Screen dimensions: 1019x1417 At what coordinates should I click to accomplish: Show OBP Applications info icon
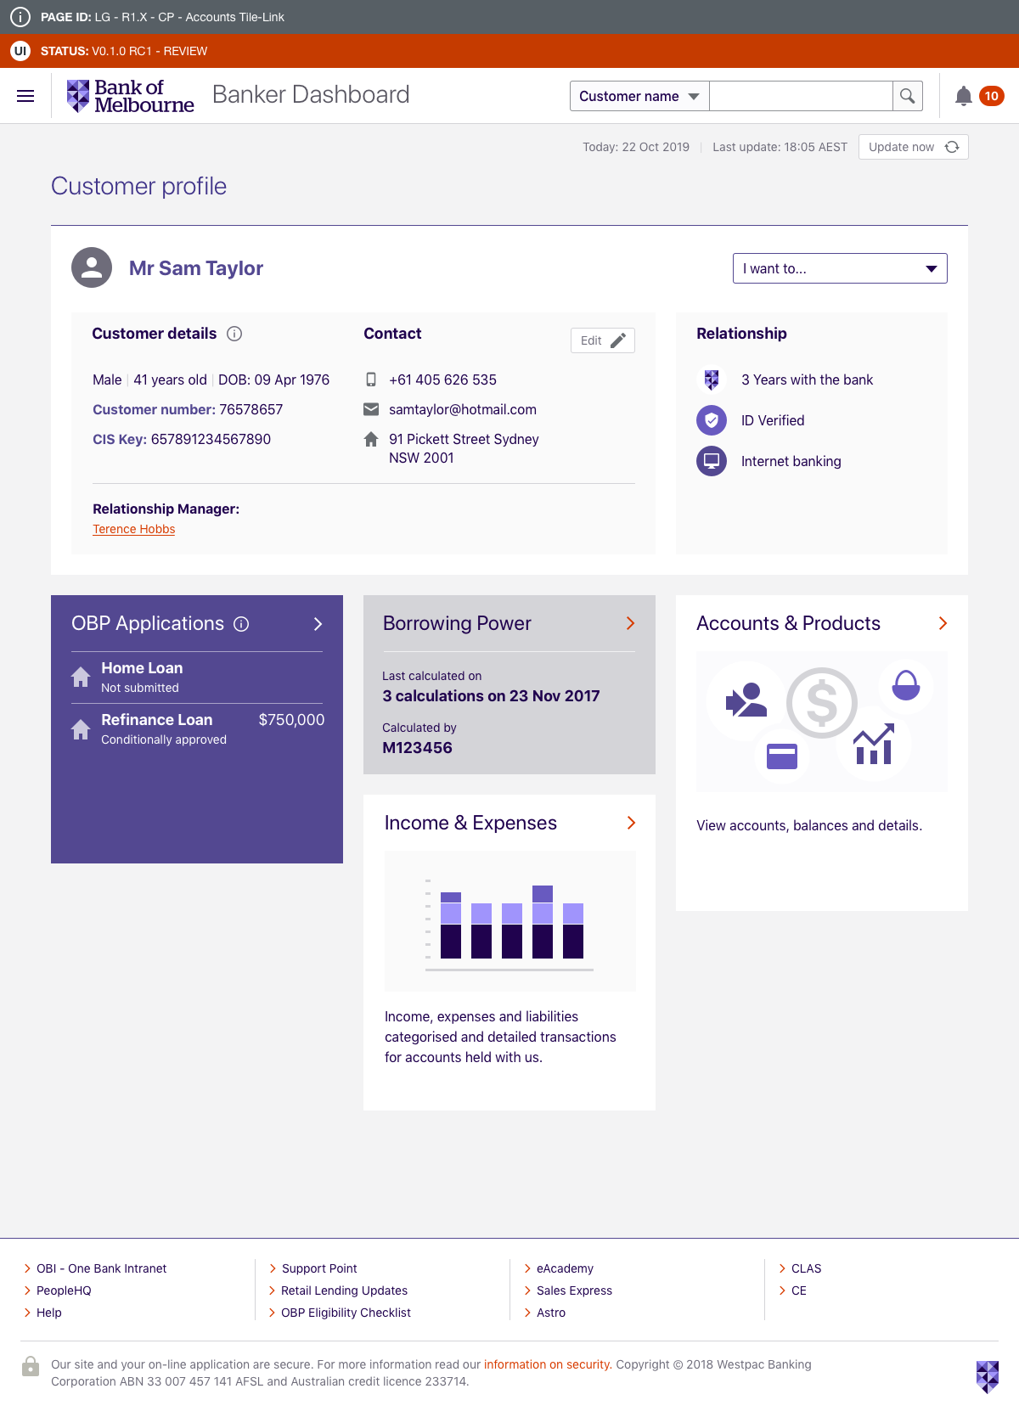point(241,624)
